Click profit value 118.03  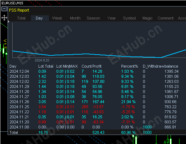[x=98, y=76]
